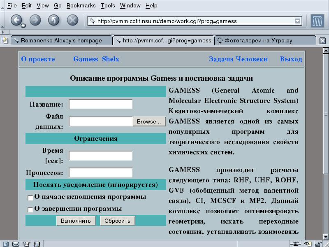Open Navigator from the status bar icon
This screenshot has width=329, height=247.
click(x=6, y=244)
